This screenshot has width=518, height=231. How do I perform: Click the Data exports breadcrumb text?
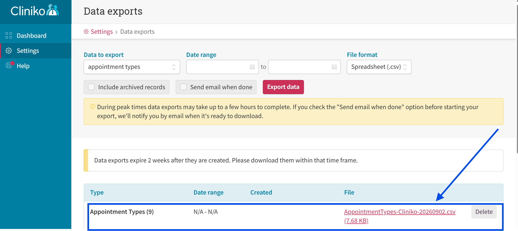(137, 32)
